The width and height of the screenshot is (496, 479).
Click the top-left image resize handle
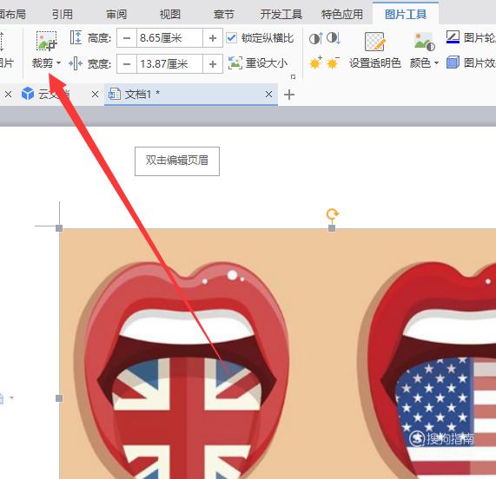coord(59,228)
